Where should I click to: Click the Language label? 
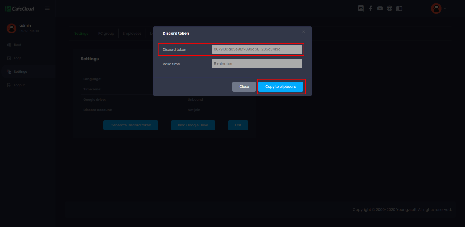(92, 79)
